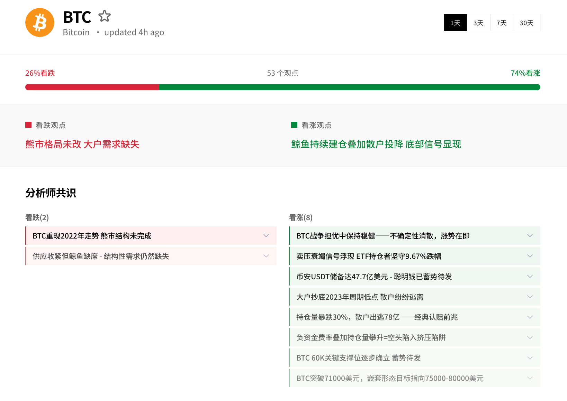This screenshot has height=401, width=567.
Task: Switch to the 7天 time range
Action: (x=501, y=23)
